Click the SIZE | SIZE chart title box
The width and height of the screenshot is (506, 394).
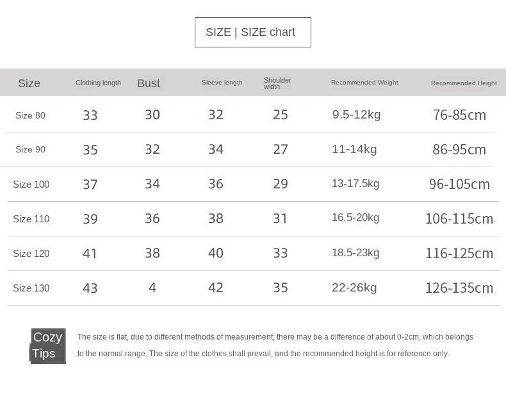(252, 32)
